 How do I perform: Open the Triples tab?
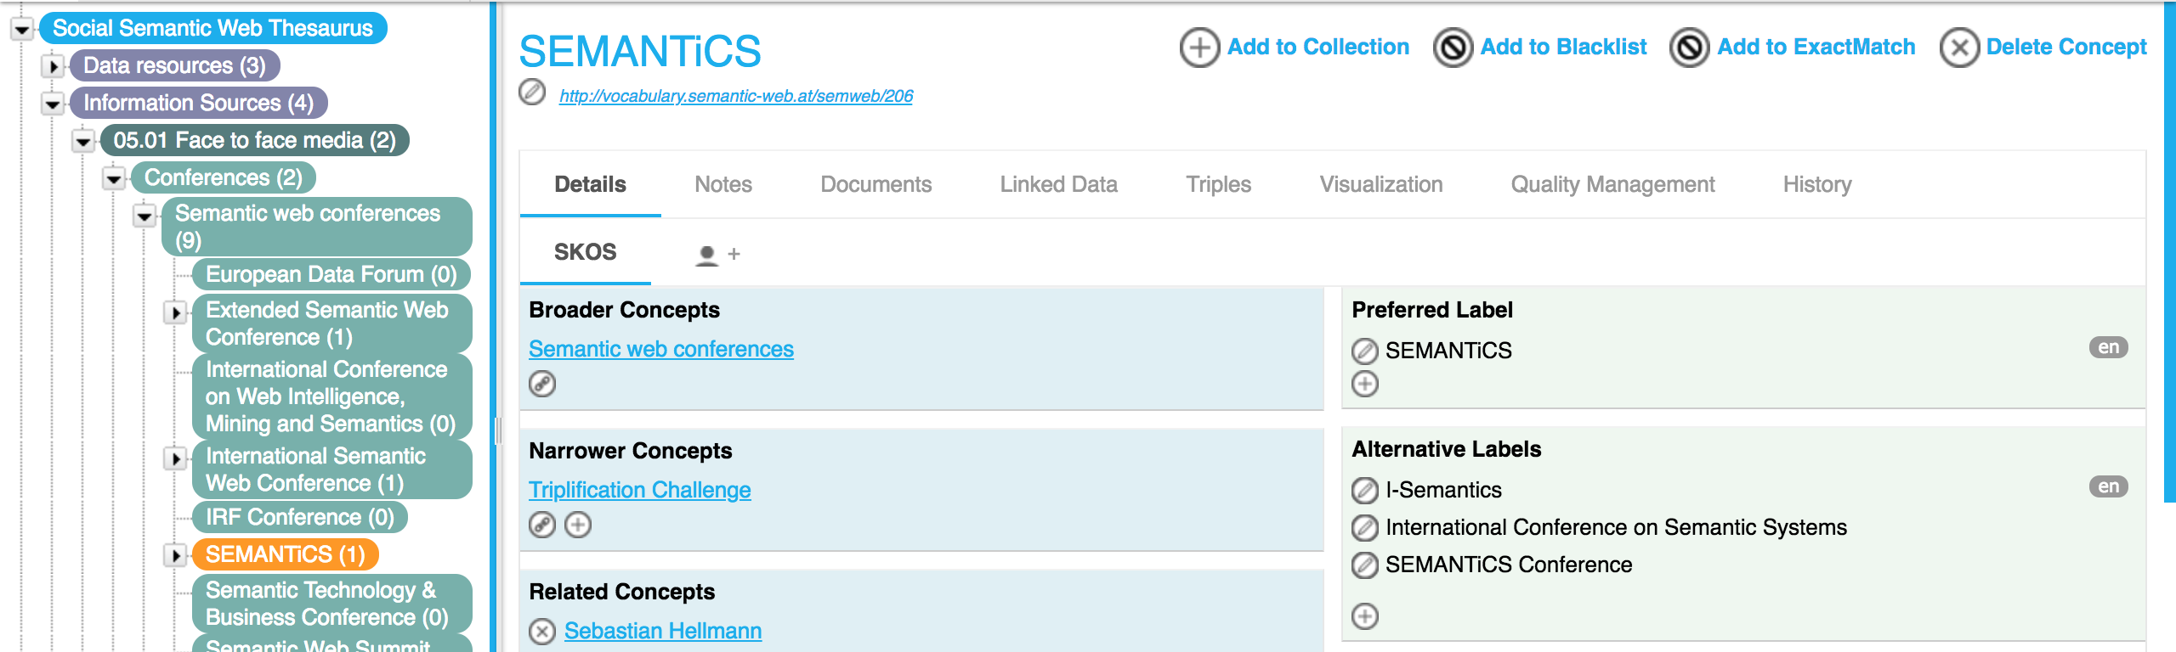pos(1218,184)
